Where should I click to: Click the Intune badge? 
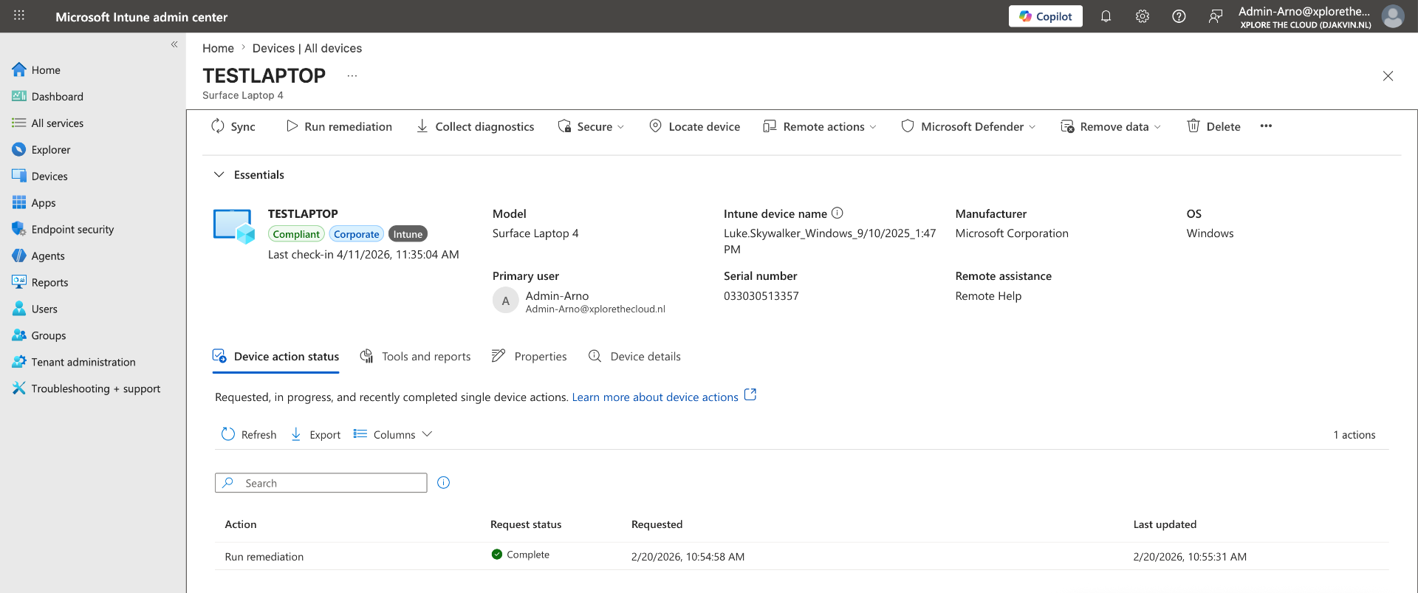click(x=408, y=234)
